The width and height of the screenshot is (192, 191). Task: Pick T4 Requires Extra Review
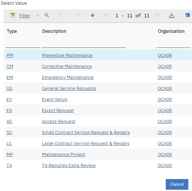pos(69,166)
